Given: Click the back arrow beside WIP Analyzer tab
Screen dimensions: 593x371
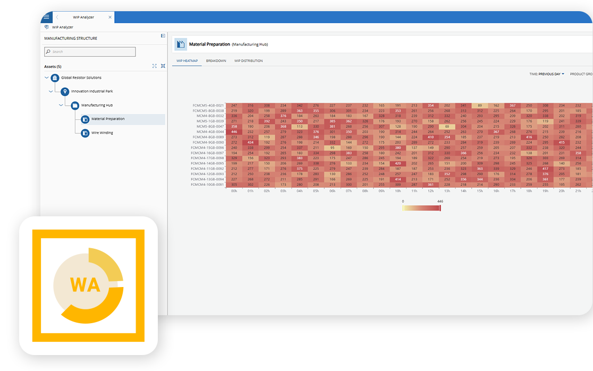Looking at the screenshot, I should tap(57, 17).
